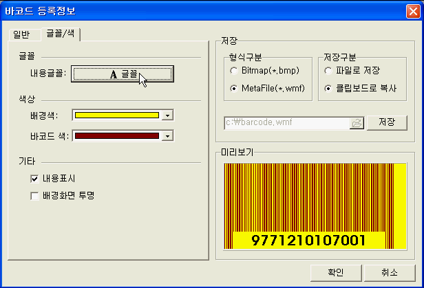Select the Bitmap(*.bmp) radio button

click(x=233, y=71)
